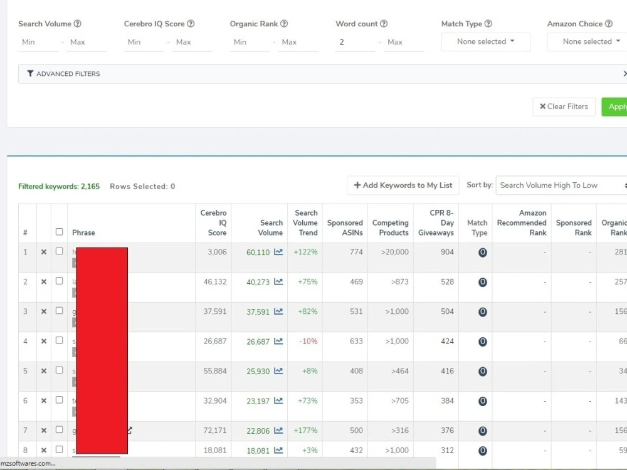The image size is (627, 470).
Task: Click Add Keywords to My List
Action: coord(403,185)
